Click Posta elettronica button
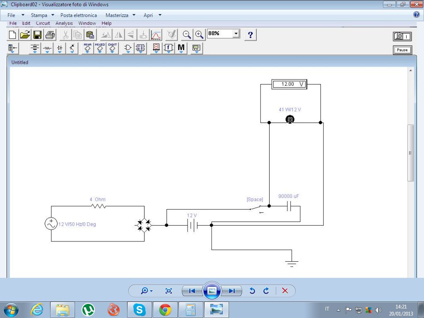The image size is (424, 318). 79,15
